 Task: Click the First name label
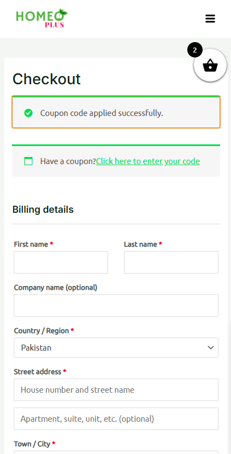tap(31, 245)
